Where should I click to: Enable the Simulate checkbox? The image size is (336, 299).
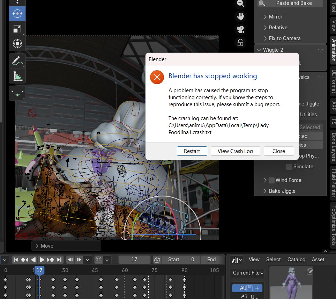[x=289, y=167]
